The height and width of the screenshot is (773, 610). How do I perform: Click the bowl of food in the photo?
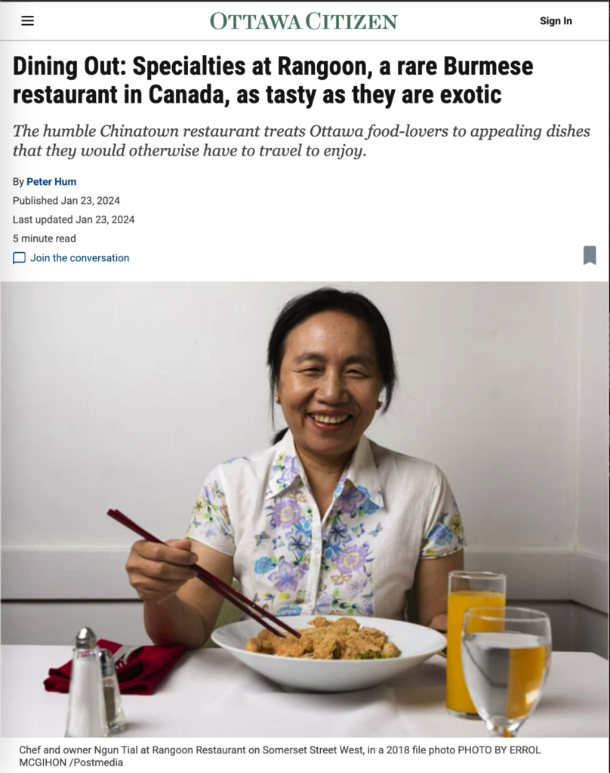(328, 653)
